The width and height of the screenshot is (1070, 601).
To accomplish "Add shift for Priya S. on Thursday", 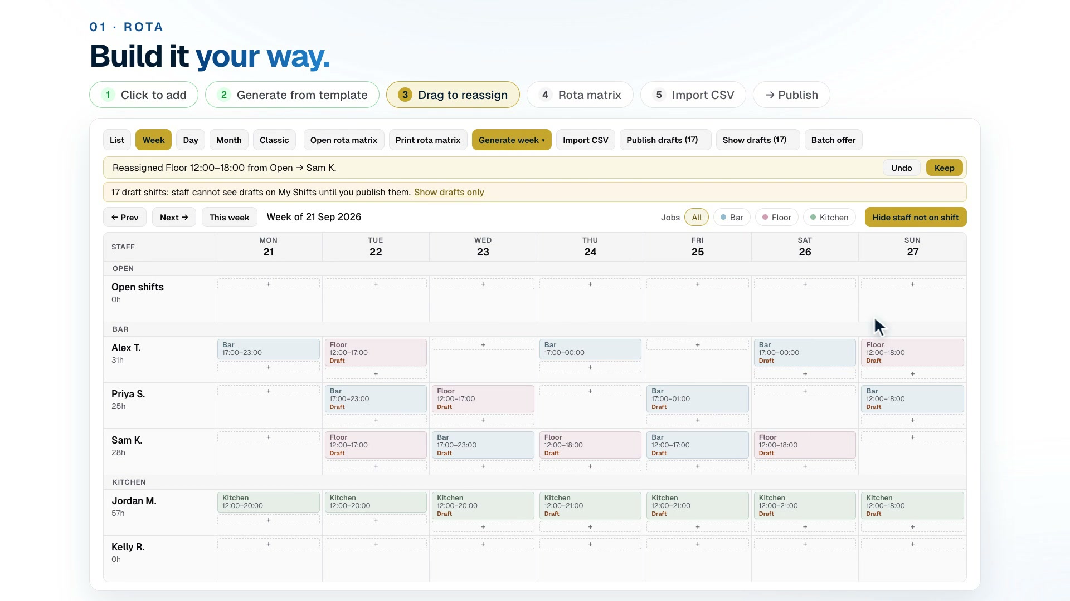I will pyautogui.click(x=590, y=391).
